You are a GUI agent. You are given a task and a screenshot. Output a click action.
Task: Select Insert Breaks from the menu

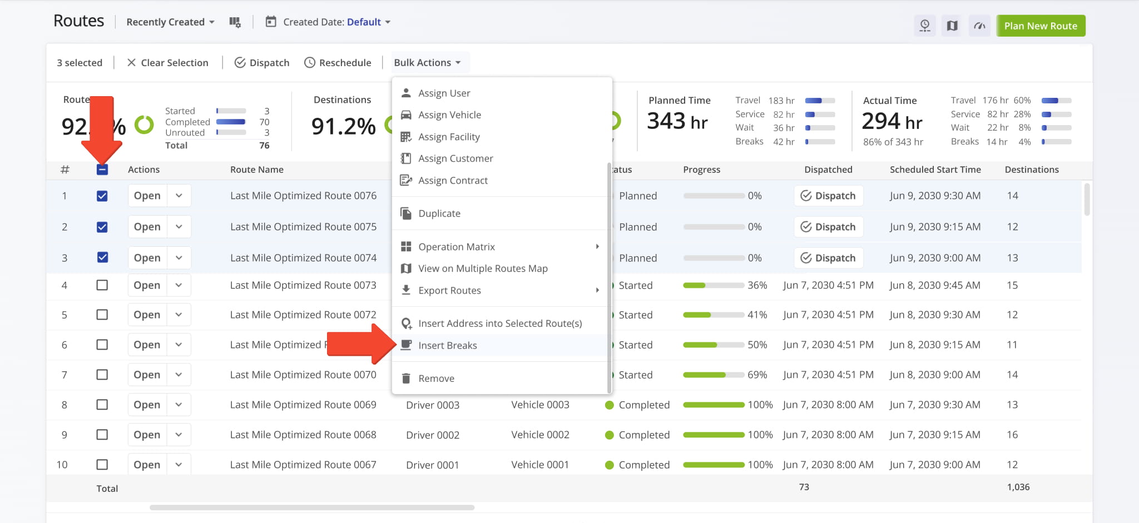[x=447, y=345]
